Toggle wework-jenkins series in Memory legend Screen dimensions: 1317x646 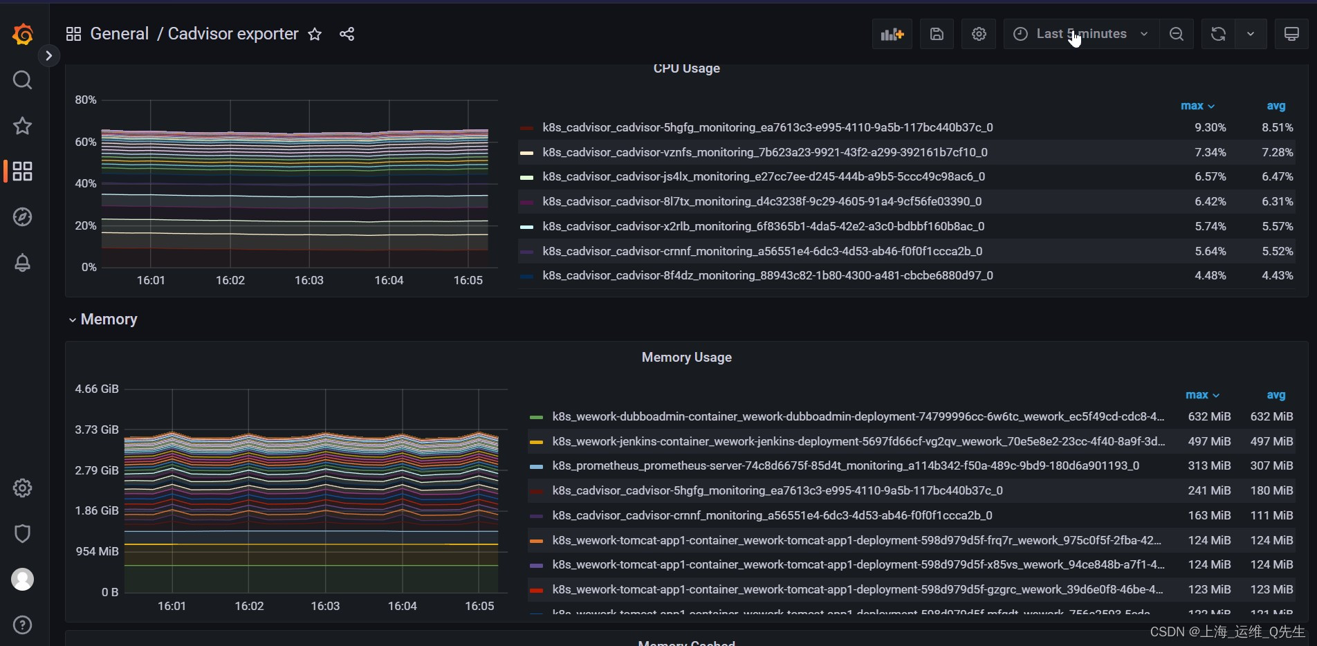pyautogui.click(x=858, y=442)
